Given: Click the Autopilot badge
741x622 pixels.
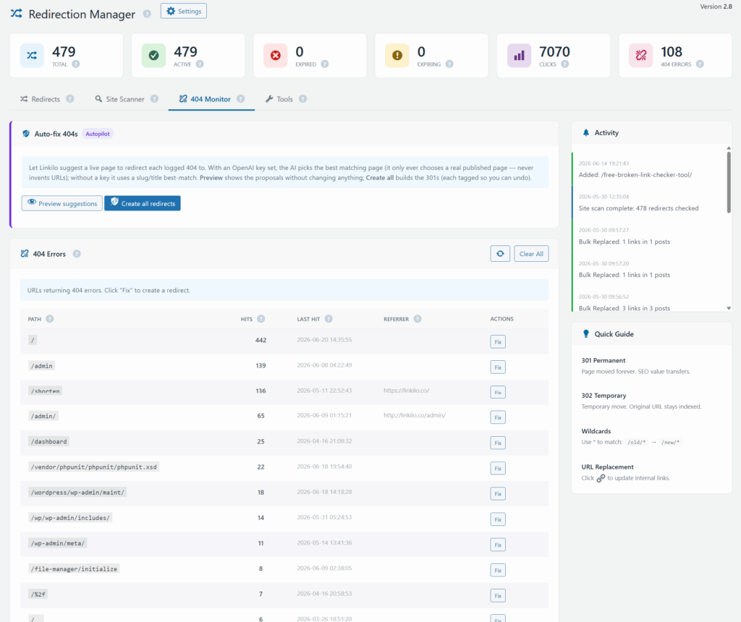Looking at the screenshot, I should 98,134.
